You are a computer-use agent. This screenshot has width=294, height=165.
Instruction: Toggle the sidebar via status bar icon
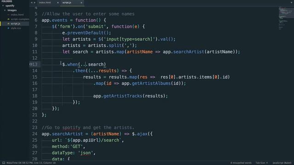4,163
